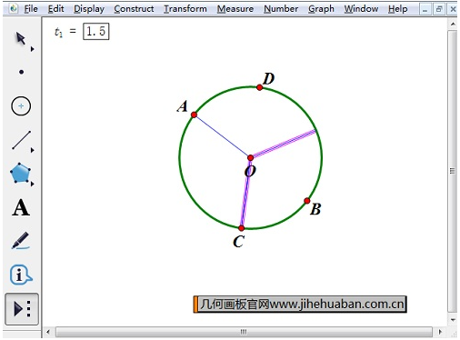The image size is (460, 340).
Task: Click the t1 parameter value box 1.5
Action: [96, 31]
